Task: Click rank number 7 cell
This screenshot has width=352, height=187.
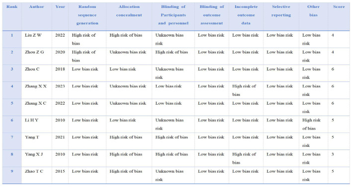Action: pos(12,137)
